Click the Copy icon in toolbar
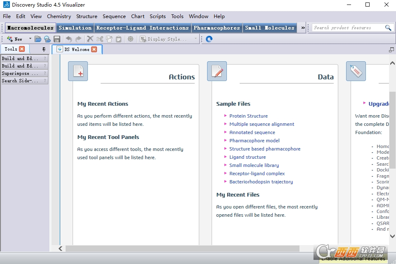The height and width of the screenshot is (264, 396). tap(109, 39)
